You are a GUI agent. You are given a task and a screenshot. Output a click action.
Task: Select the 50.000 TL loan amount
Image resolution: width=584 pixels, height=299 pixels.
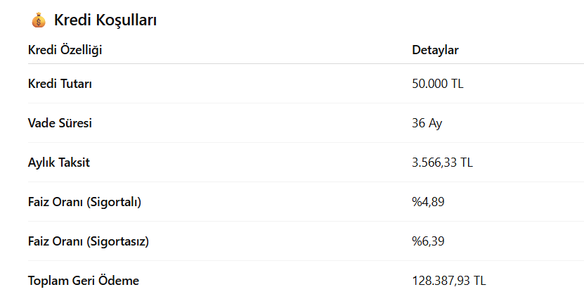tap(437, 84)
